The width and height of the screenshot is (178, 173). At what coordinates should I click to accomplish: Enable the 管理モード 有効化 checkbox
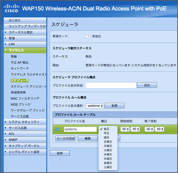click(87, 36)
